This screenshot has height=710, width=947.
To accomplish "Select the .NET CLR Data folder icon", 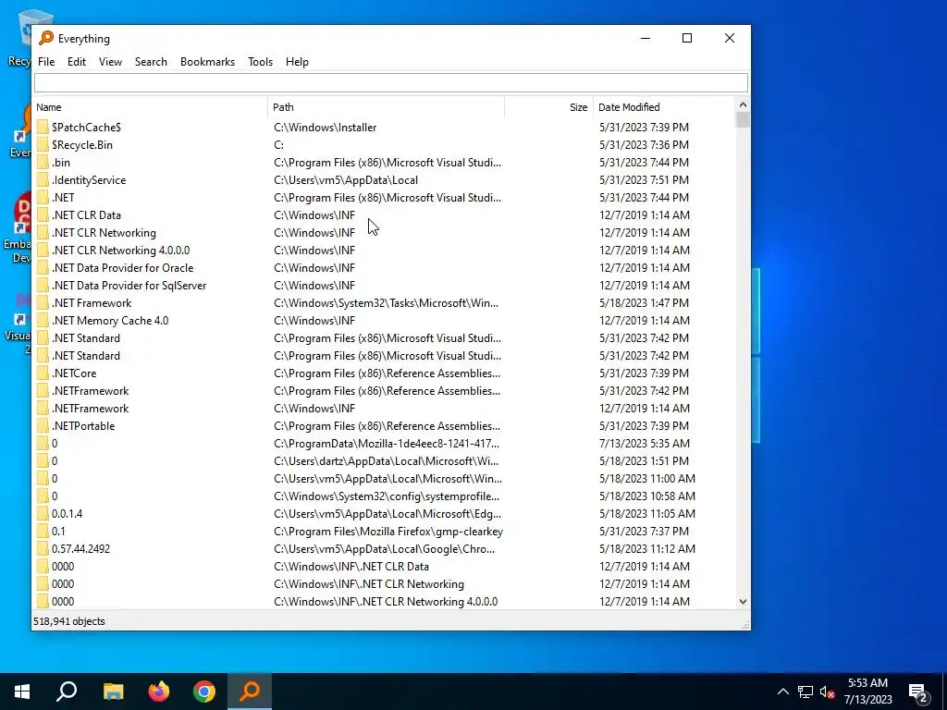I will click(x=43, y=214).
